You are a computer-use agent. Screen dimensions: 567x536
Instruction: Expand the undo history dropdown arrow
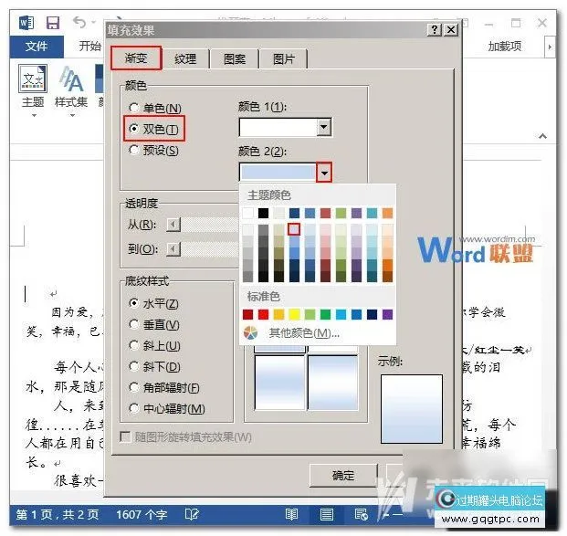[x=94, y=22]
